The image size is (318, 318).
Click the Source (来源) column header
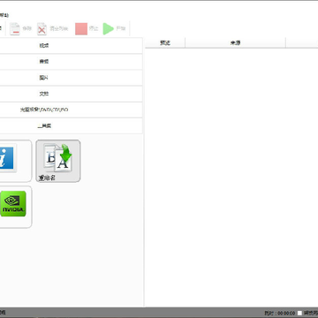tap(235, 43)
